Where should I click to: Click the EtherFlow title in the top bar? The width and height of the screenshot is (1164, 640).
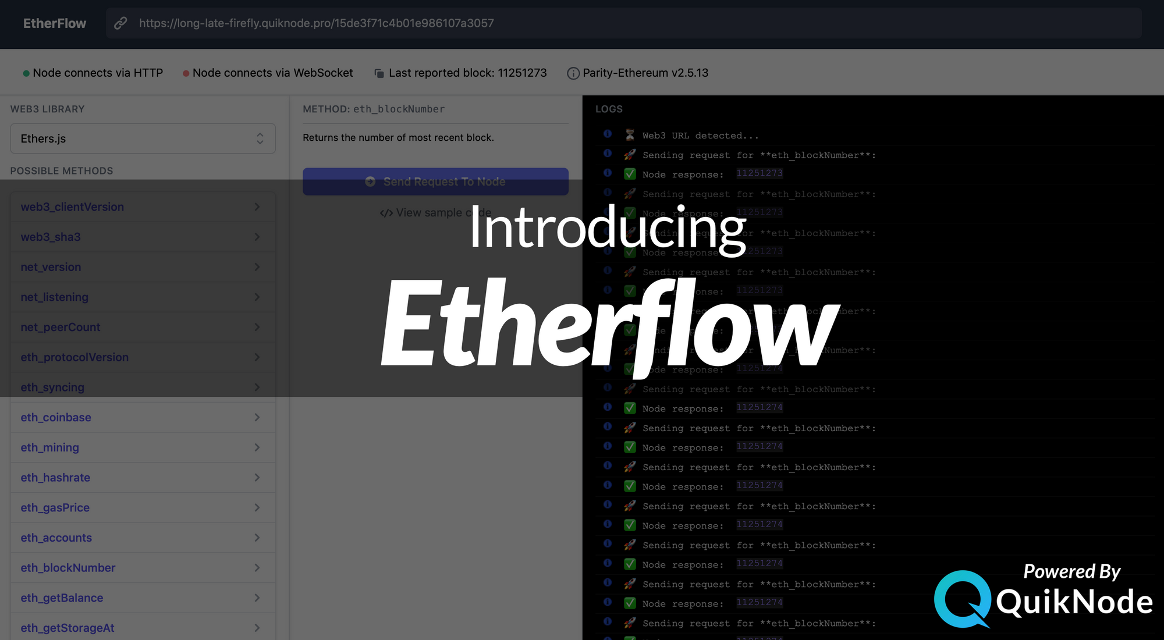tap(55, 23)
